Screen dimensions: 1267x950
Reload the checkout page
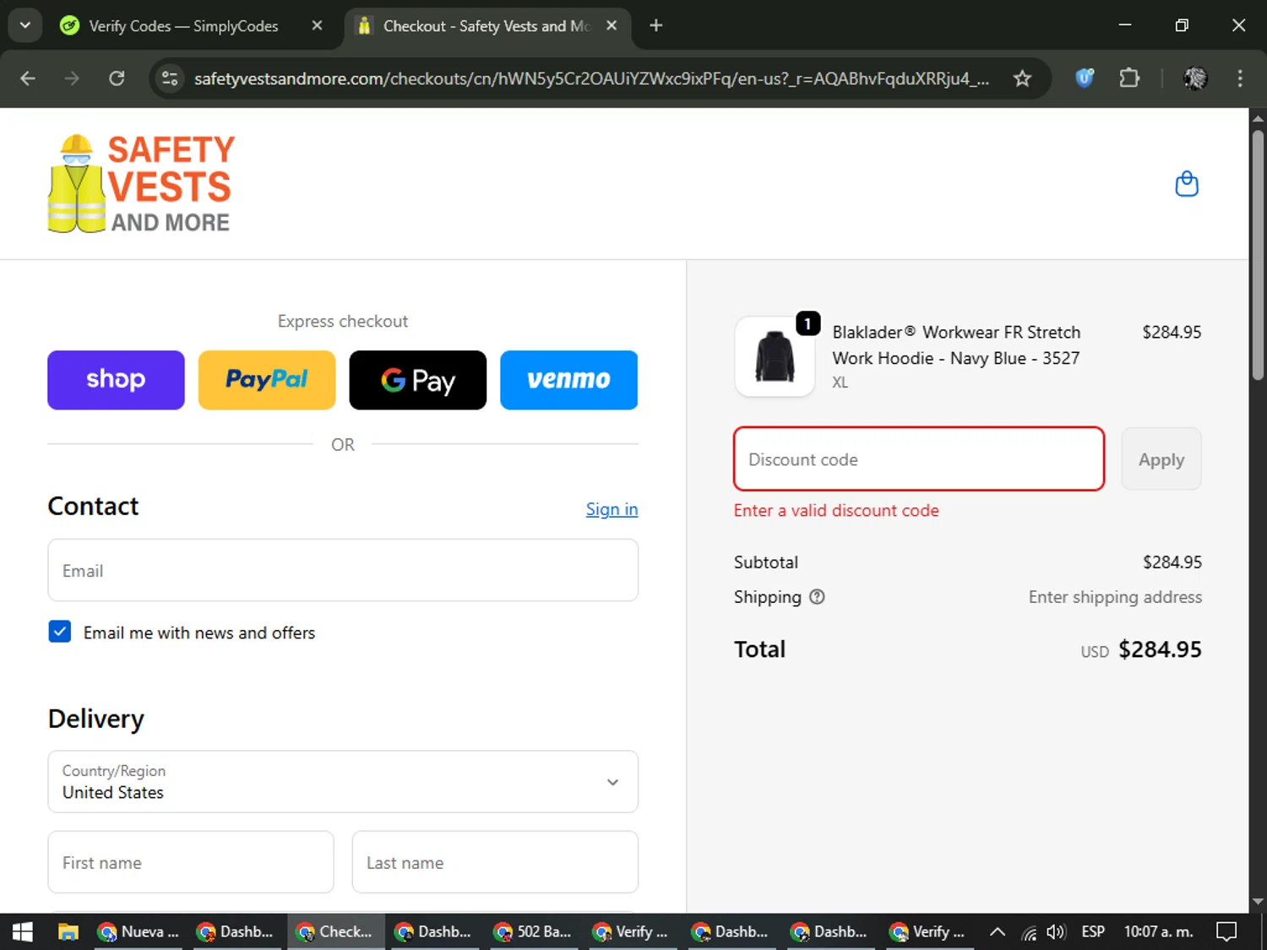pos(117,79)
